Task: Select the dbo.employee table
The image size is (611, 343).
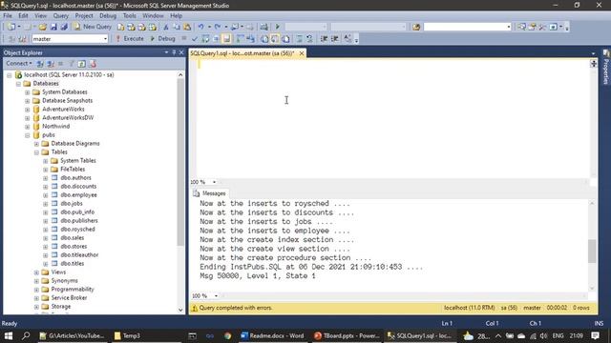Action: pyautogui.click(x=78, y=194)
